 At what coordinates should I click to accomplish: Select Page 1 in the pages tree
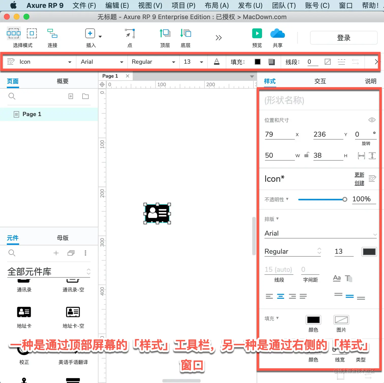[49, 114]
